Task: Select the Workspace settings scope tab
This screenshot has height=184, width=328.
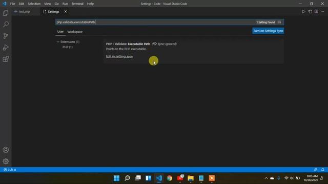Action: (x=75, y=32)
